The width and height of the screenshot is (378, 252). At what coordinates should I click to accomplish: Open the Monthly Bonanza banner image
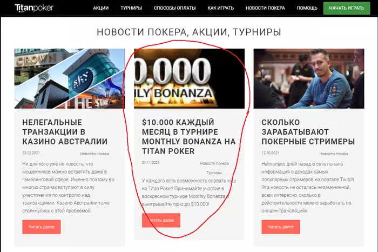click(x=189, y=78)
